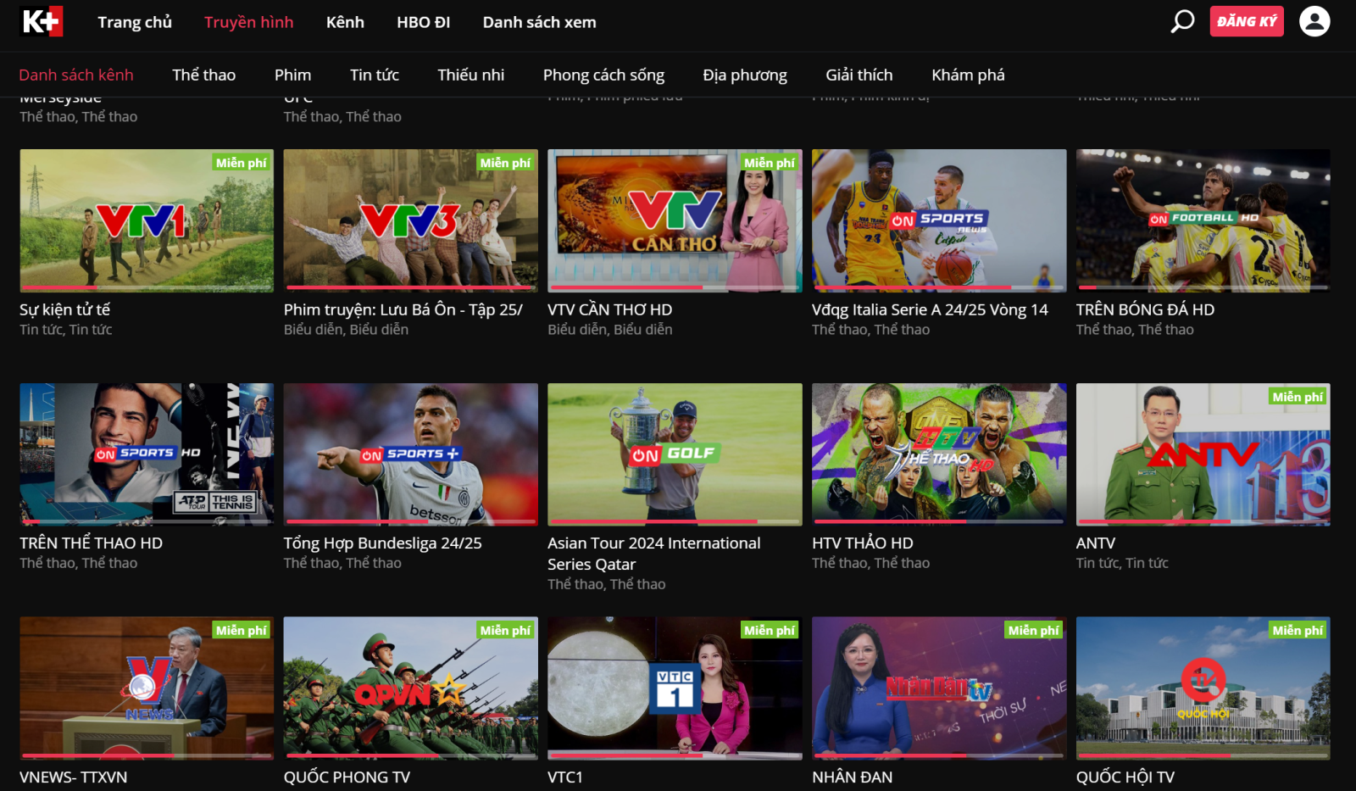The width and height of the screenshot is (1356, 791).
Task: Select the Thiếu nhi category tab
Action: pos(470,75)
